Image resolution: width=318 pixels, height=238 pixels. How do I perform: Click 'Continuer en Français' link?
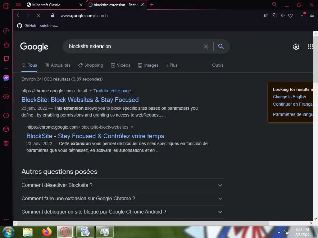pos(293,104)
